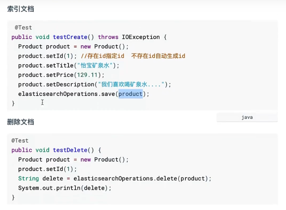Click the 索引文档 section heading
Image resolution: width=286 pixels, height=210 pixels.
[21, 9]
